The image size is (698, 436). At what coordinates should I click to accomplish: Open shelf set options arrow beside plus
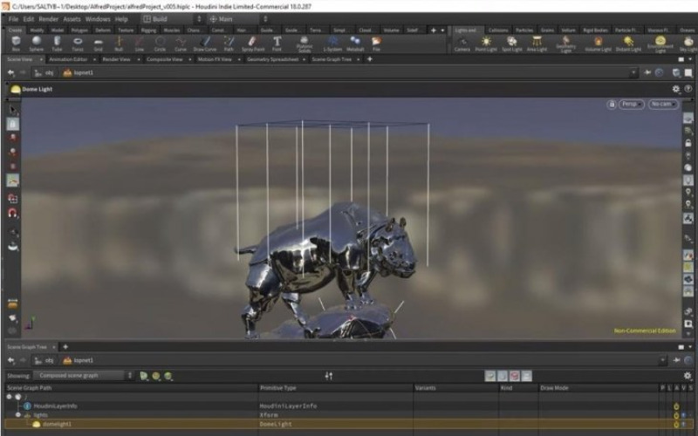click(442, 31)
